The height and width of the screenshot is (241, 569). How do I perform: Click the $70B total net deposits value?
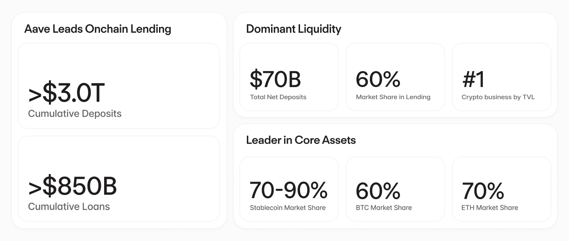(275, 79)
